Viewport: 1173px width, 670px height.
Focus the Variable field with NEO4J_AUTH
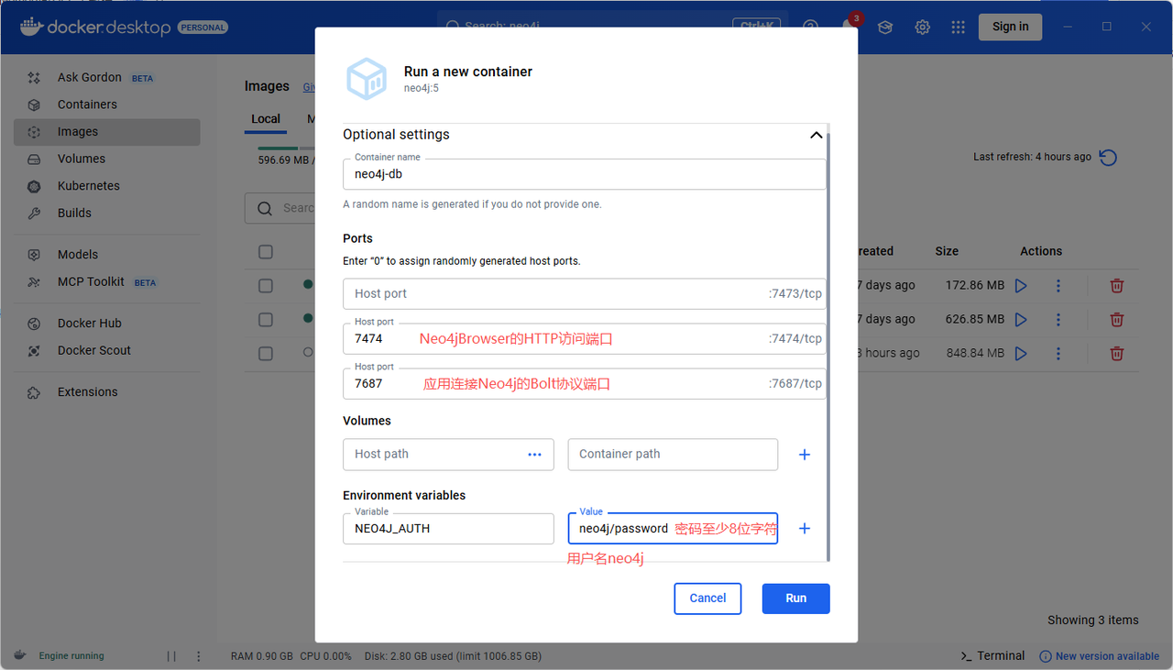pos(448,529)
